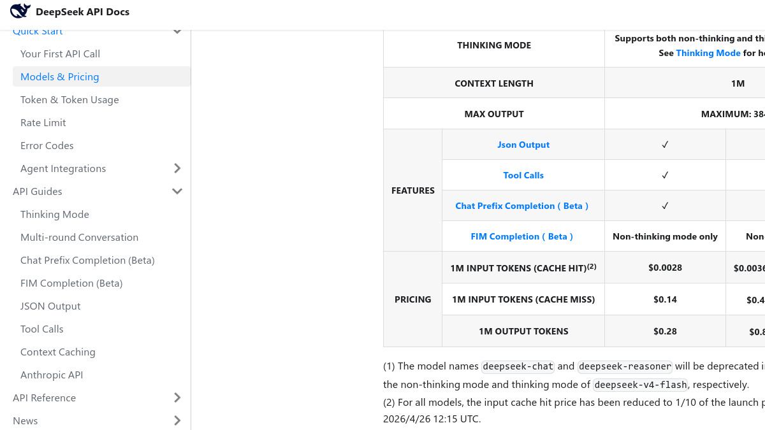Open FIM Completion (Beta) sidebar item

pos(71,283)
